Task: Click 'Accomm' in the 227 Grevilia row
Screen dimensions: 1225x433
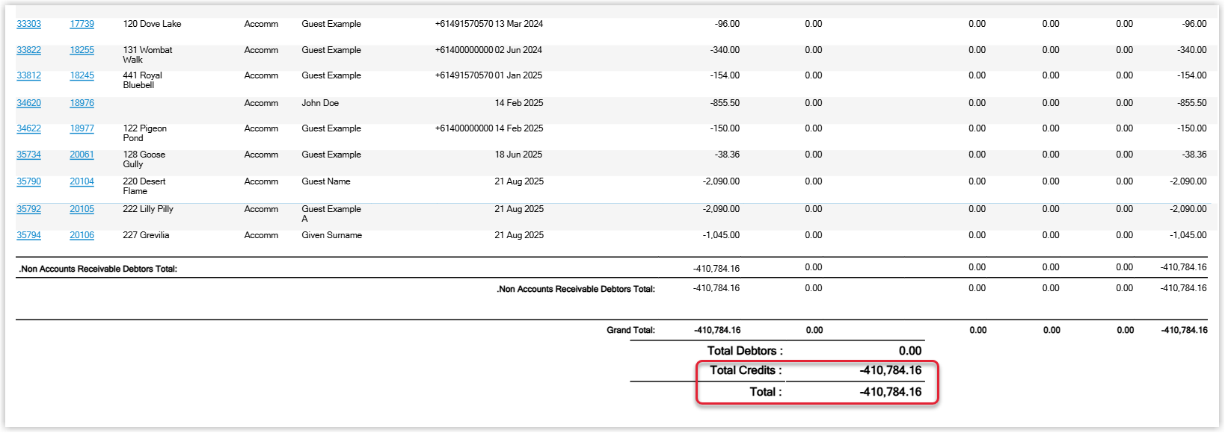Action: point(261,235)
